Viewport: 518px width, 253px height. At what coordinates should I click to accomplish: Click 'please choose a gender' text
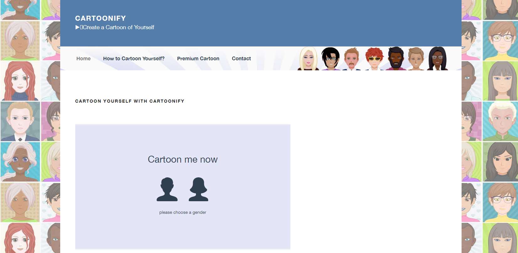click(x=183, y=213)
